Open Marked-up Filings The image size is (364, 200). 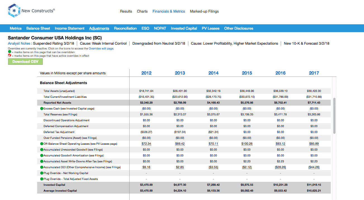coord(204,11)
